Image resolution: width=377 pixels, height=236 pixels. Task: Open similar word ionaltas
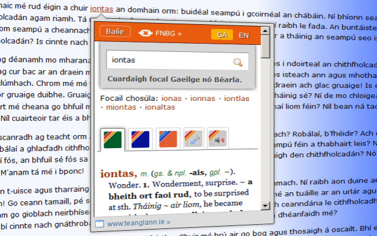[160, 107]
